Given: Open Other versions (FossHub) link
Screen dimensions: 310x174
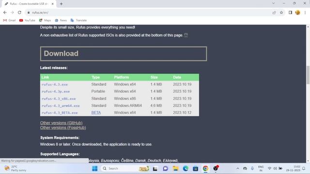Looking at the screenshot, I should (x=63, y=128).
